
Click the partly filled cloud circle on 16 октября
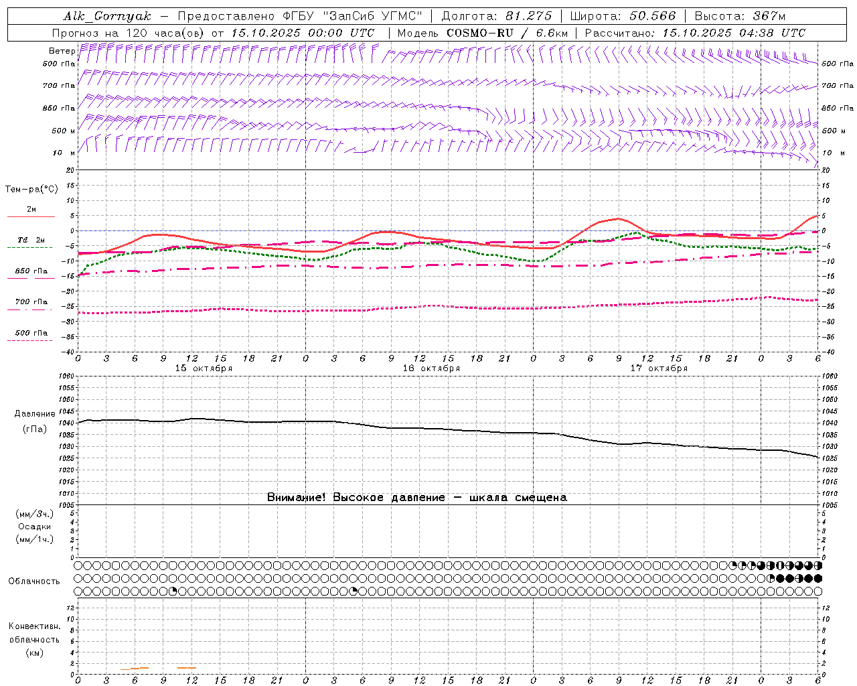click(x=355, y=591)
